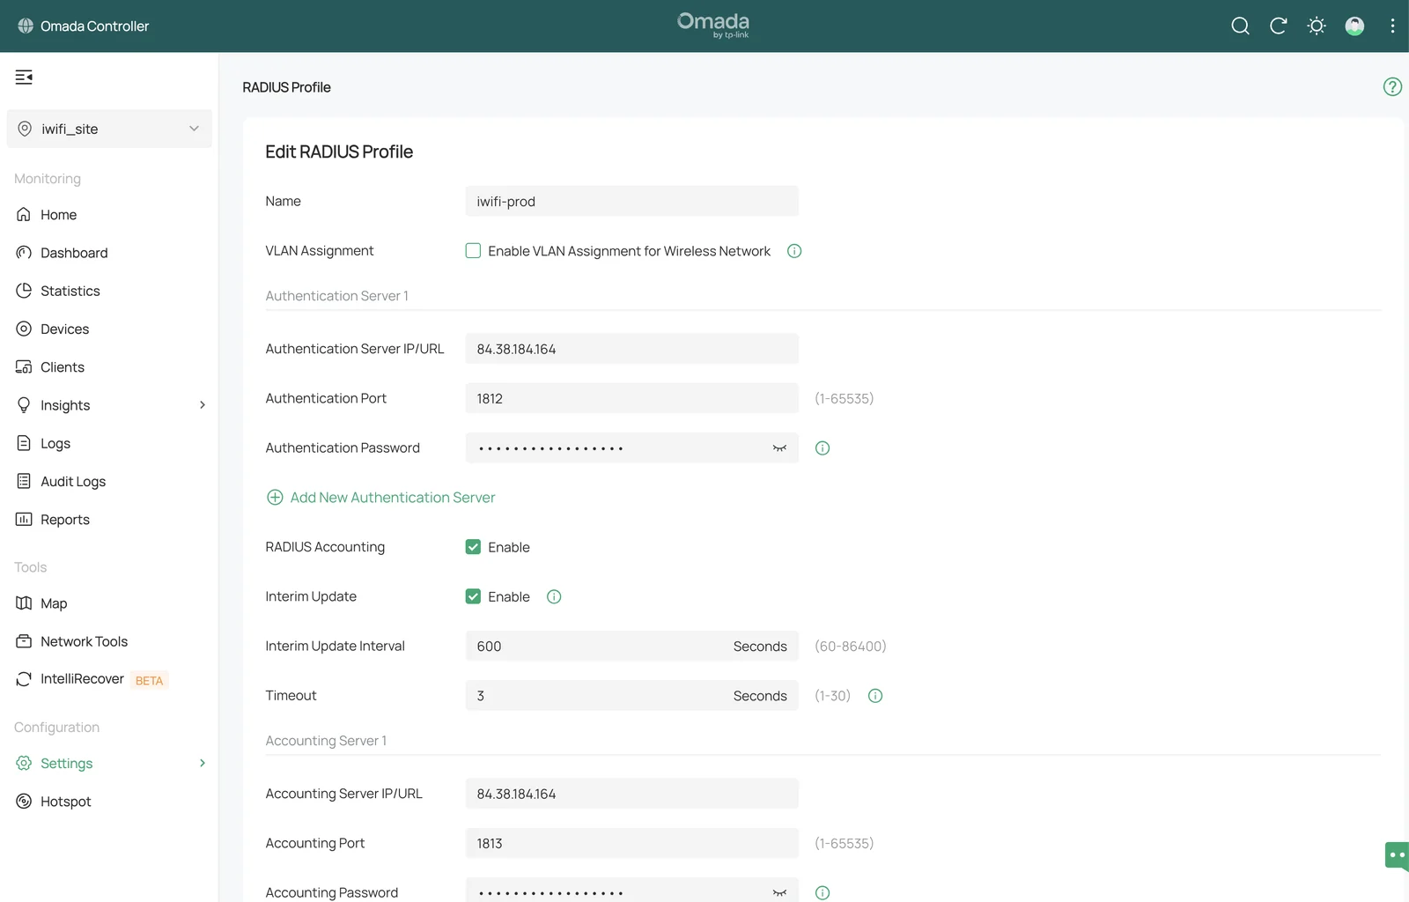Click the Omada by tp-link logo
The height and width of the screenshot is (902, 1409).
click(713, 25)
